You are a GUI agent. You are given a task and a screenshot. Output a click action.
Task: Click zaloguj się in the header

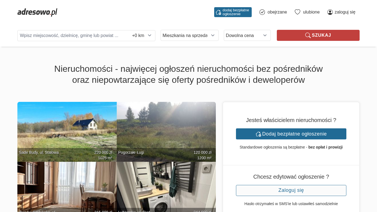point(345,12)
